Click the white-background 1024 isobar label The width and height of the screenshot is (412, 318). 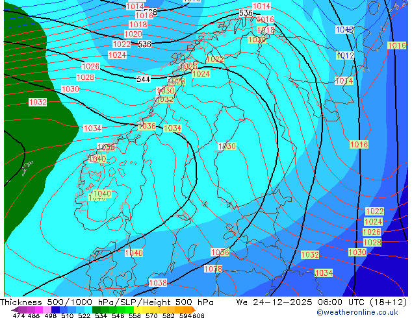click(x=117, y=55)
